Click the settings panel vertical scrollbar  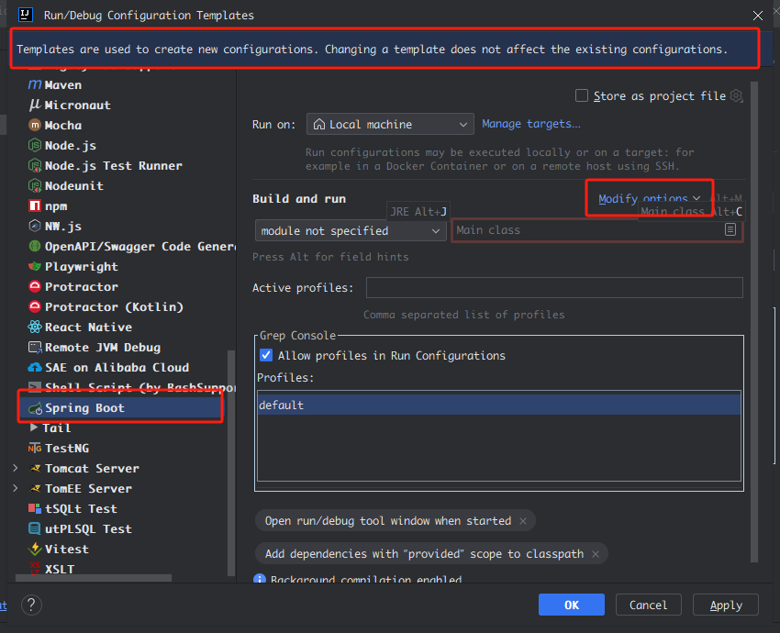[754, 322]
